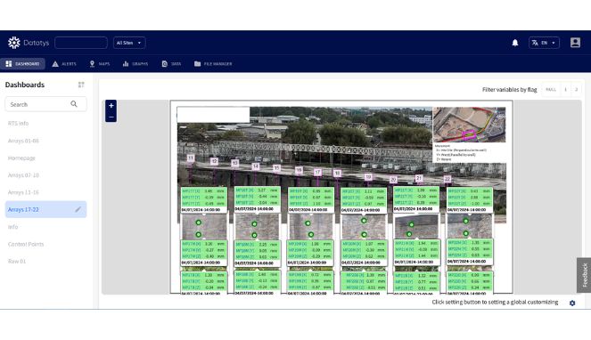Open the Control Points dashboard
Screen dimensions: 591x340
click(26, 244)
